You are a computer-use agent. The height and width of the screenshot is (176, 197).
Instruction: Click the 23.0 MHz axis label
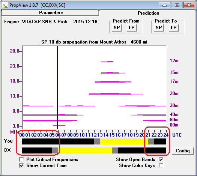click(x=15, y=66)
